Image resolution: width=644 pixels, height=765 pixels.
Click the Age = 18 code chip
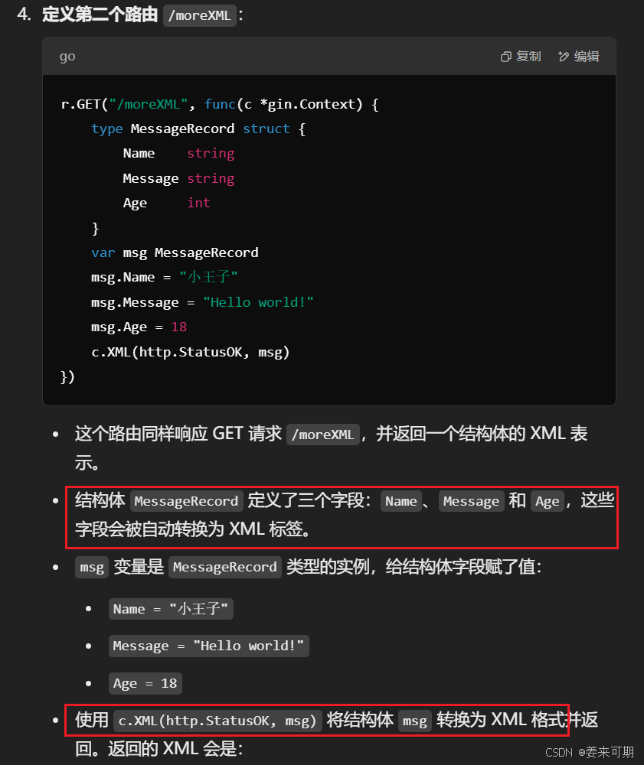pyautogui.click(x=145, y=683)
